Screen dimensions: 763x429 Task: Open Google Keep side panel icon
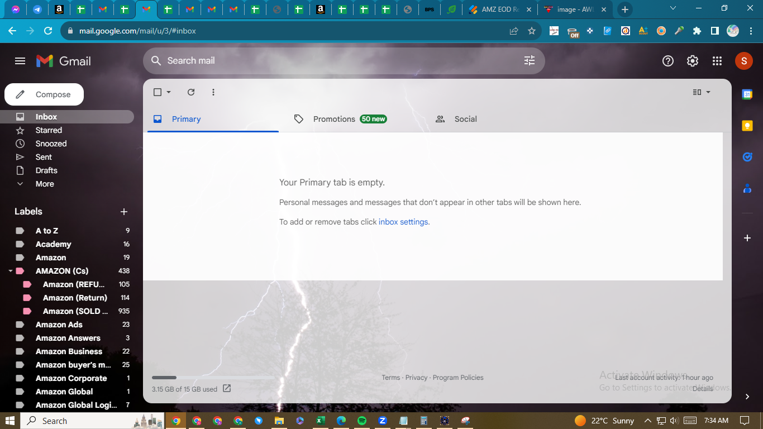(x=747, y=126)
